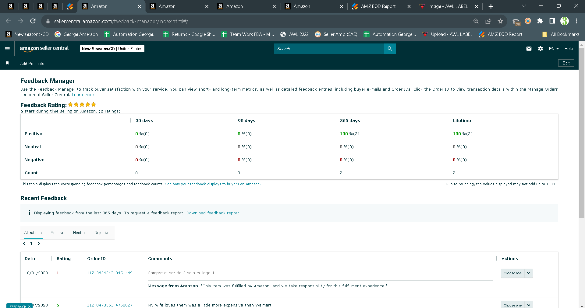Open the Settings gear icon
585x308 pixels.
(x=541, y=49)
